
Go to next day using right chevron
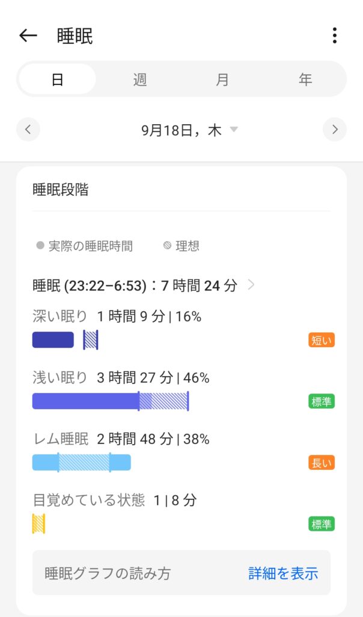coord(334,130)
